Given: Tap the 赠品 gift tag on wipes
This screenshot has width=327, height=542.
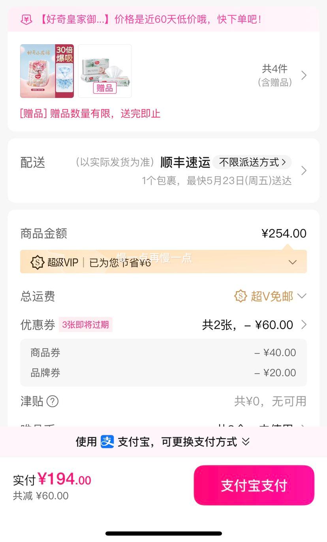Looking at the screenshot, I should pos(105,88).
